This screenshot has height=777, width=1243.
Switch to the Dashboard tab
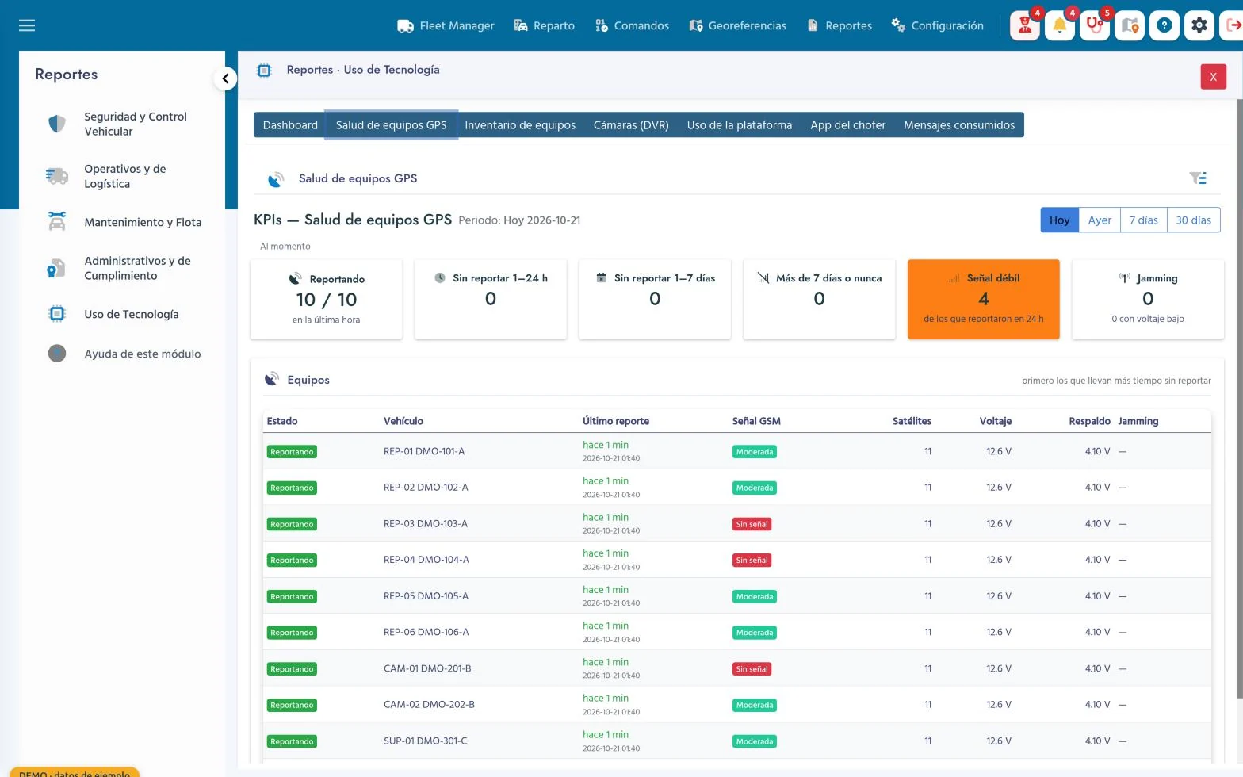point(290,125)
